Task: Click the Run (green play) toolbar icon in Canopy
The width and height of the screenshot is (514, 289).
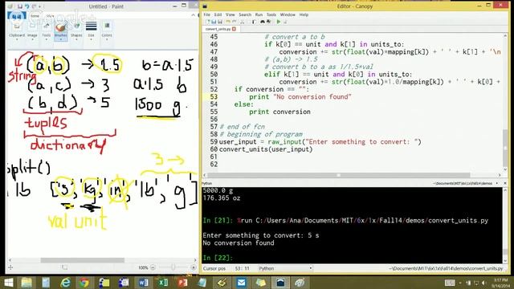Action: pos(279,22)
